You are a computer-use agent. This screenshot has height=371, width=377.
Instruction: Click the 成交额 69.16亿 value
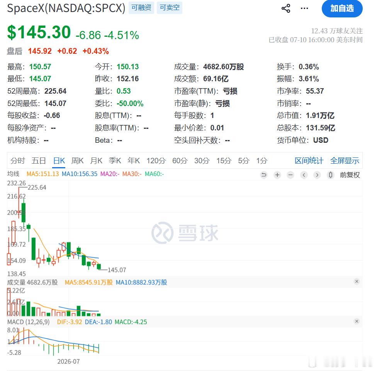216,79
